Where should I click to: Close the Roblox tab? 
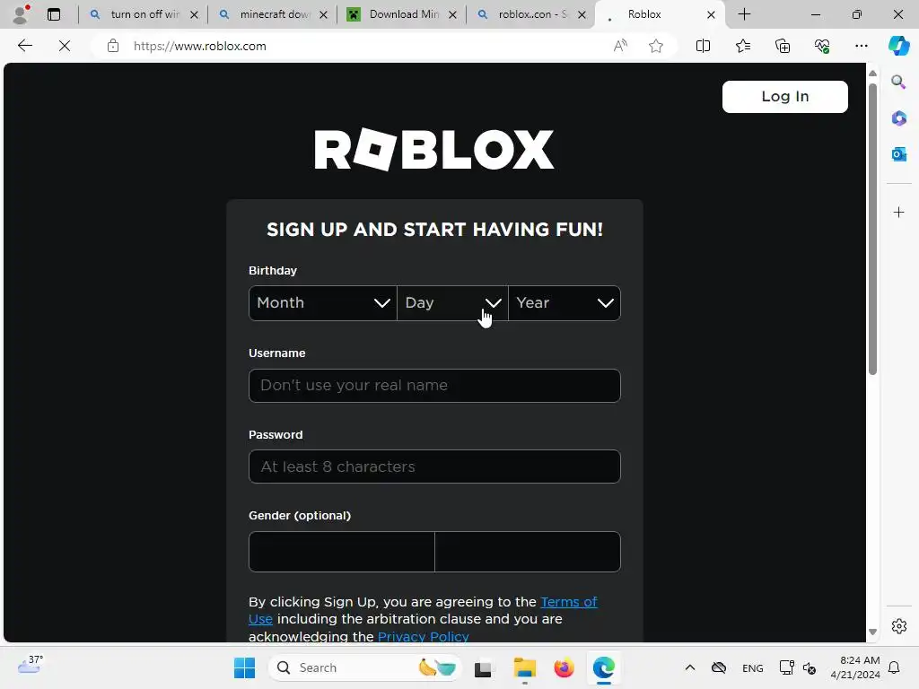pyautogui.click(x=711, y=14)
